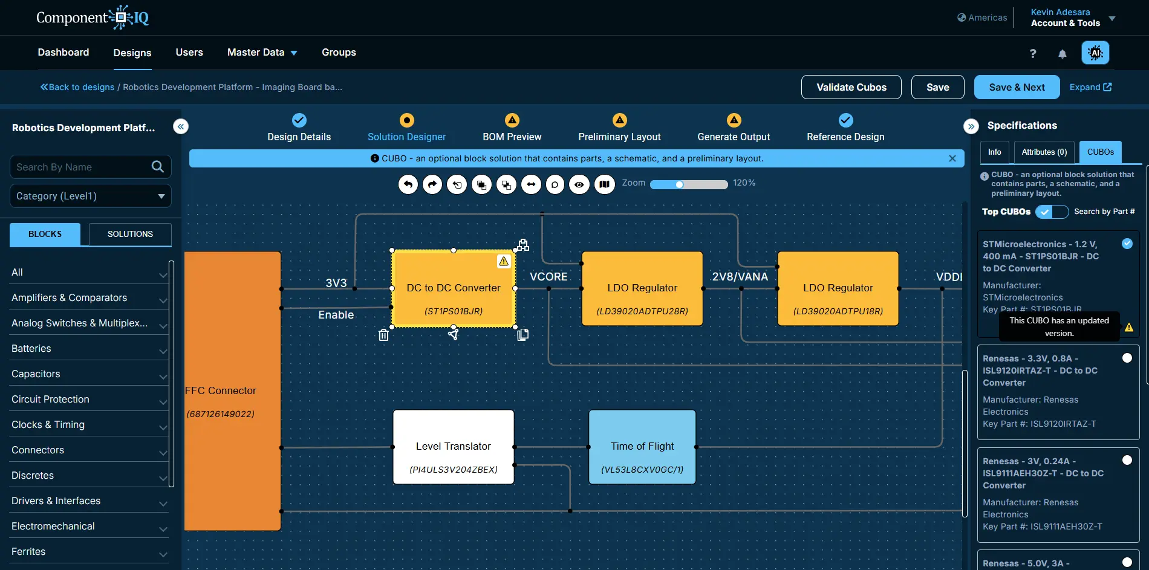Select the Renesas 5.0V, 3A CUBO radio
The width and height of the screenshot is (1149, 570).
[1127, 562]
